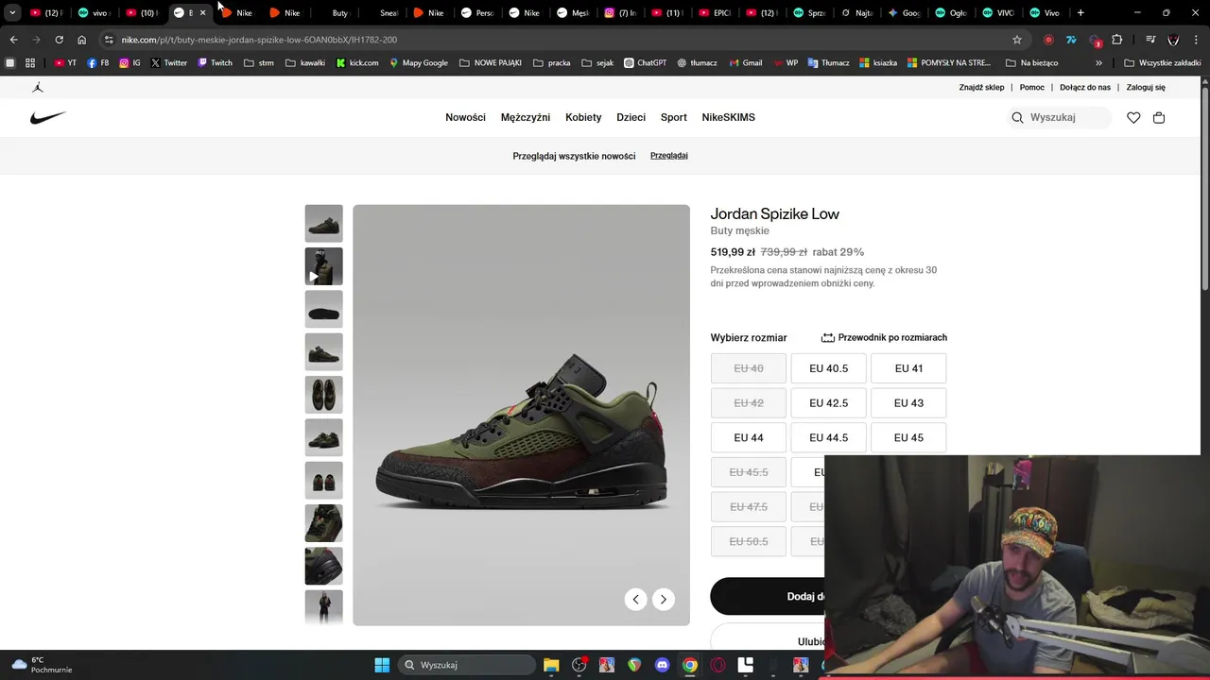Open Wszystkie zakładki folder

coord(1163,62)
